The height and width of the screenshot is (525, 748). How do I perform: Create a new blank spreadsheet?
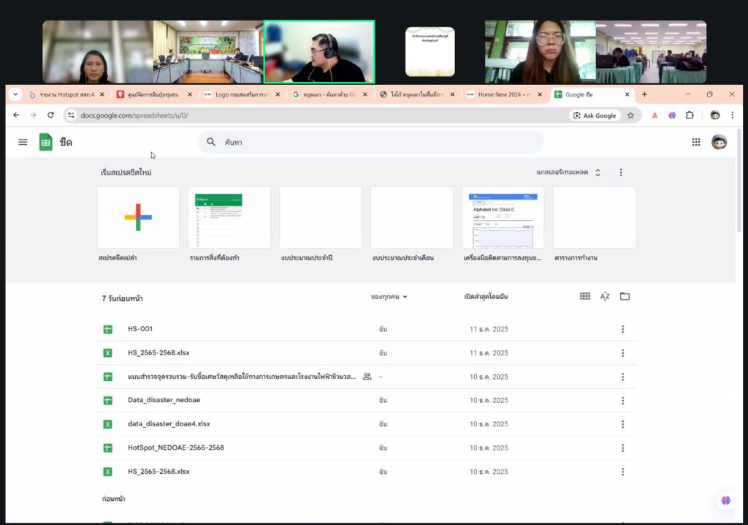point(138,217)
